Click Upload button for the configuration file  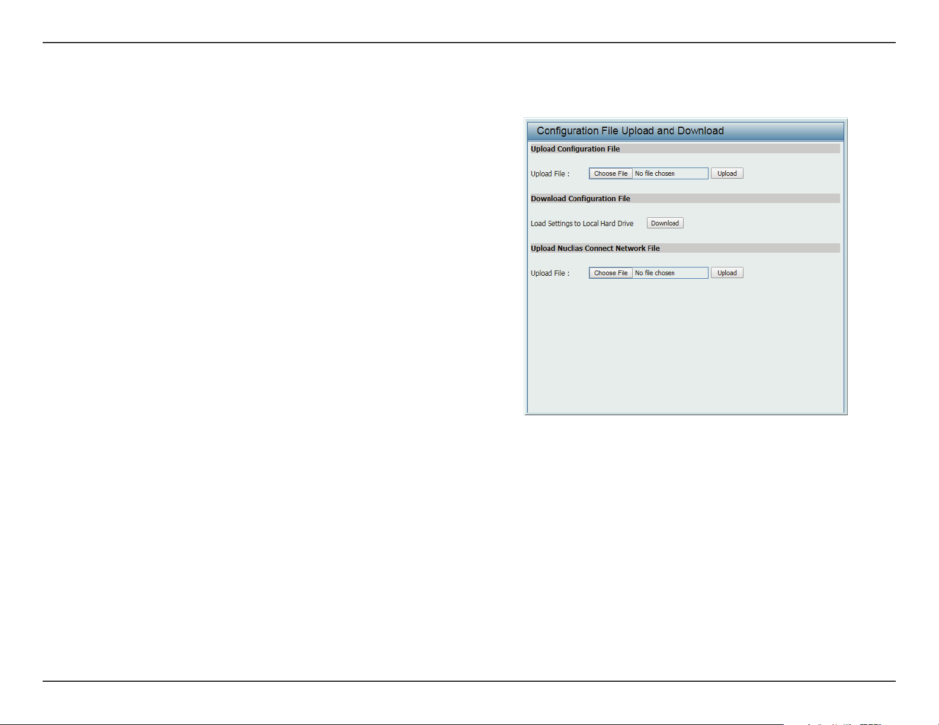[x=727, y=173]
